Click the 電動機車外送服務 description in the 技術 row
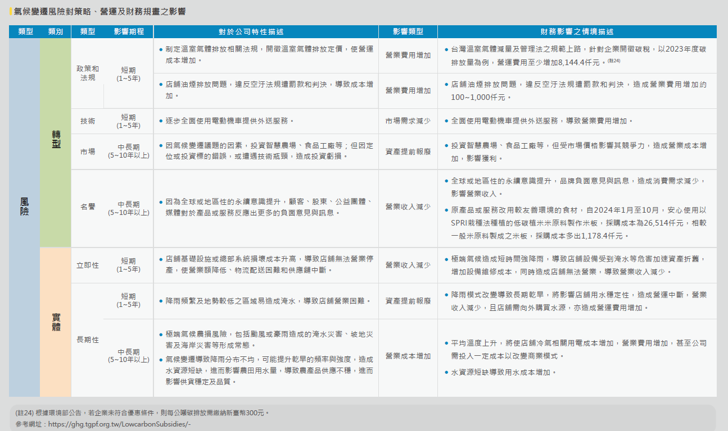 pos(230,121)
